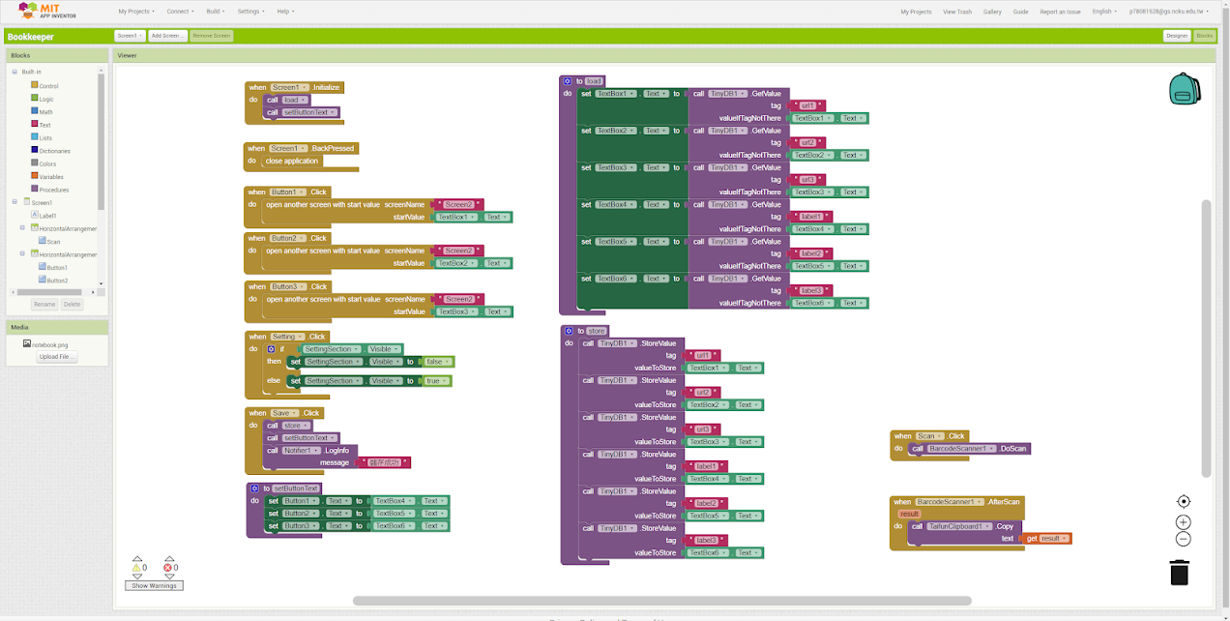The height and width of the screenshot is (621, 1230).
Task: Zoom out with the minus icon
Action: tap(1184, 539)
